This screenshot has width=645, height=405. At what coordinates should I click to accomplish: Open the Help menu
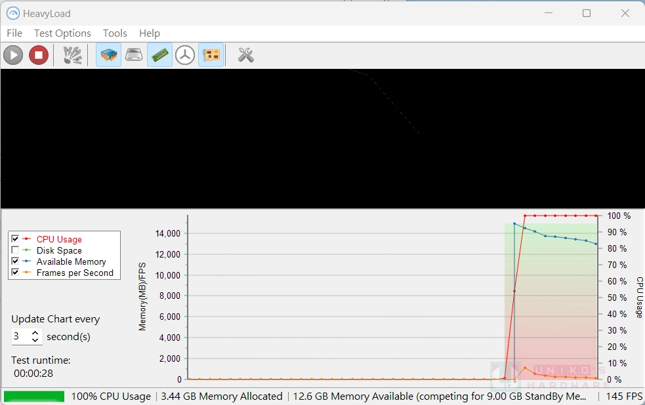click(150, 33)
